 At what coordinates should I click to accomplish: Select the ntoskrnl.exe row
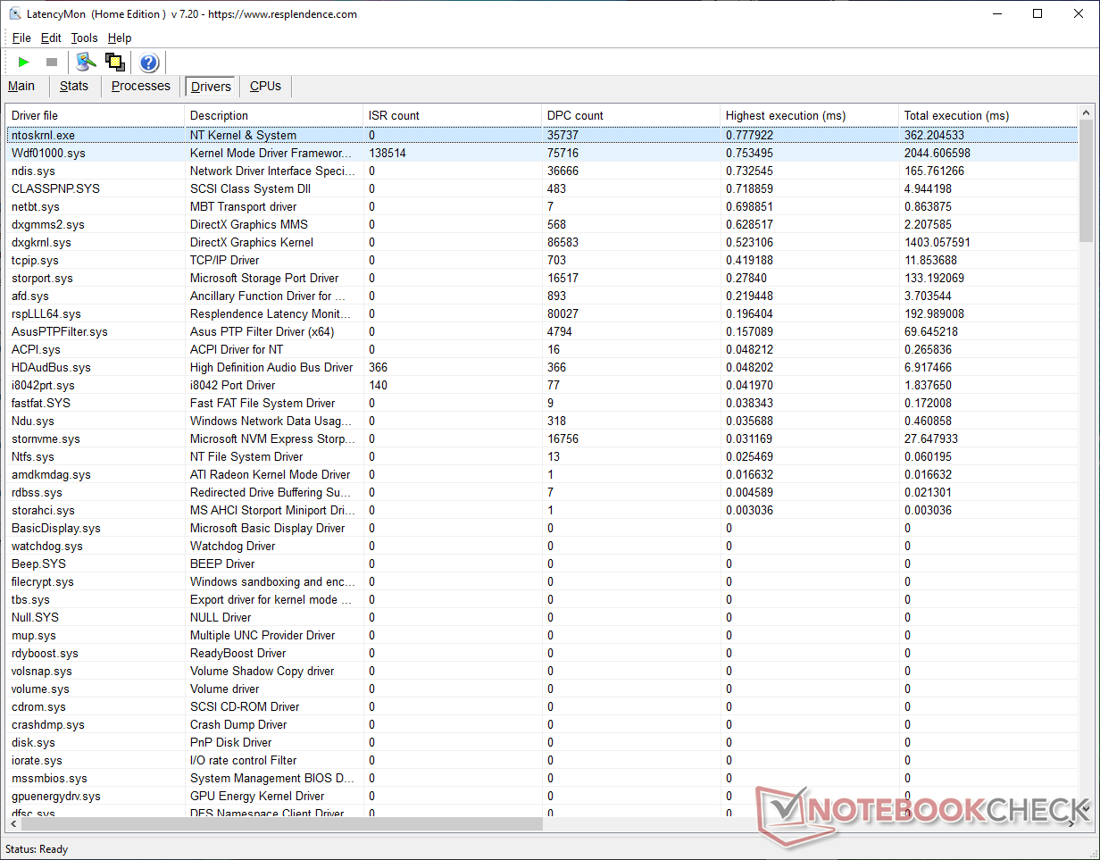coord(542,135)
